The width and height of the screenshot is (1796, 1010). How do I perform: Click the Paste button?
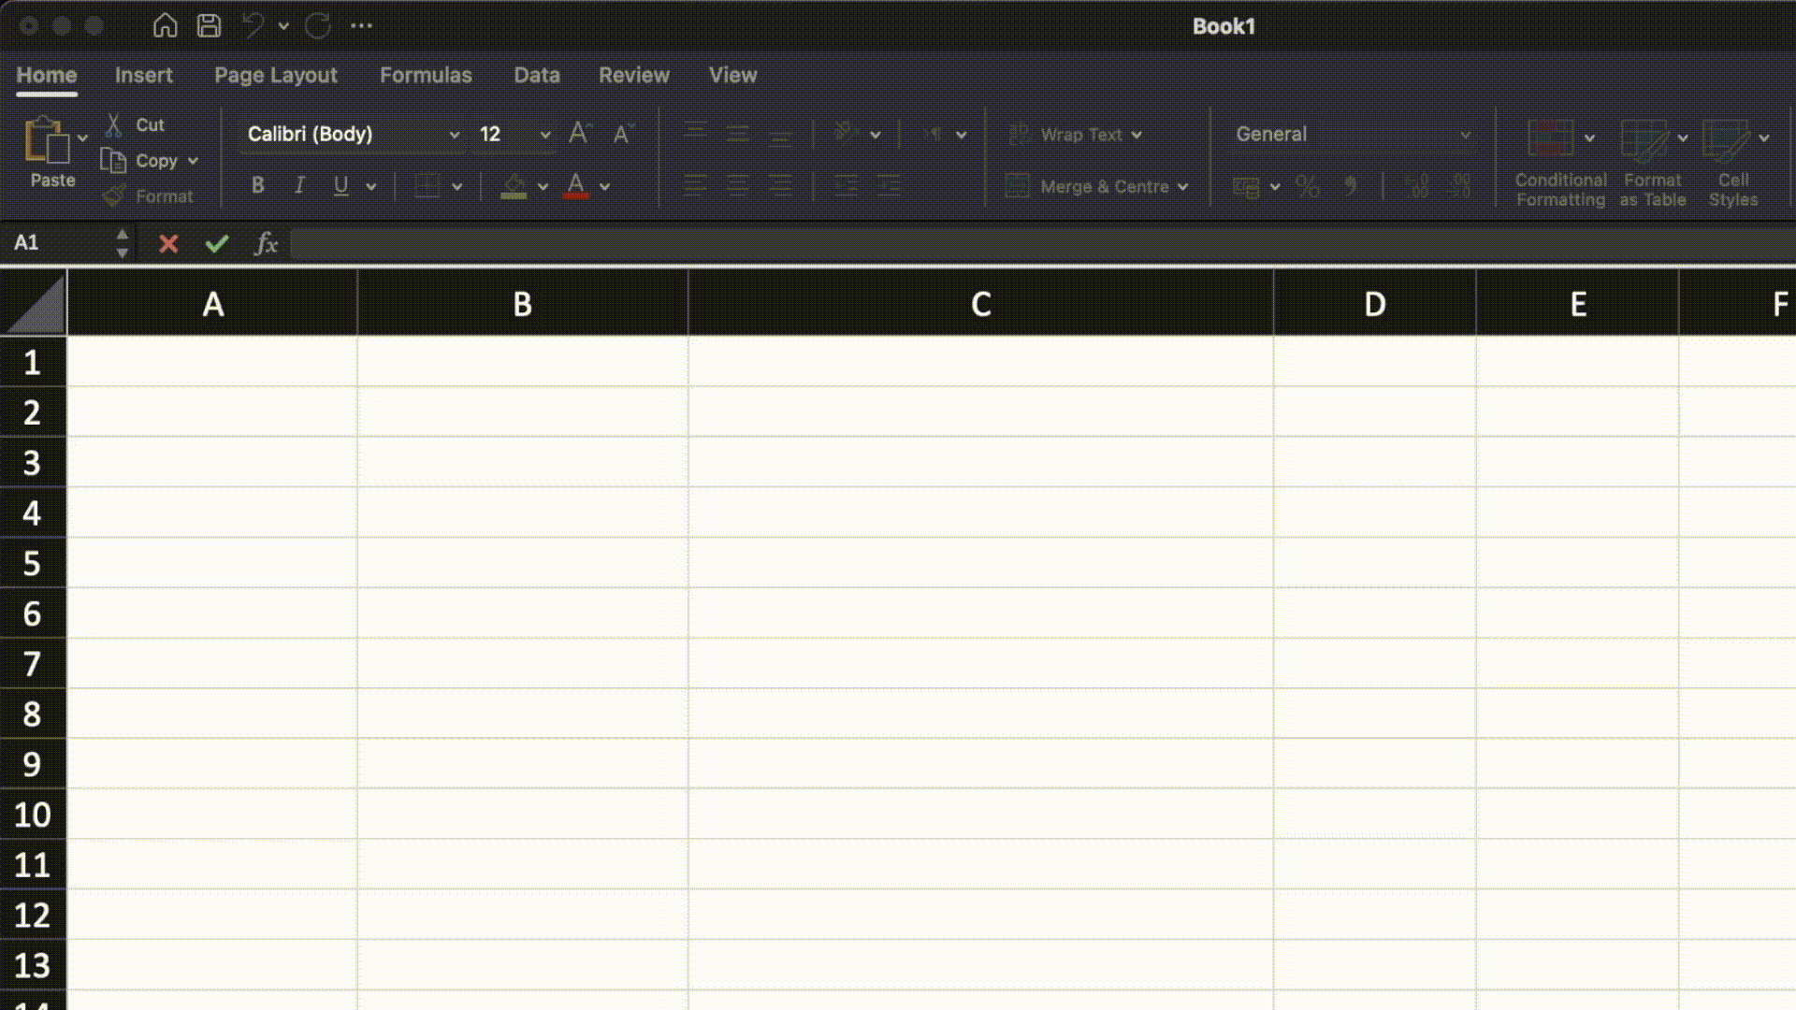(49, 154)
